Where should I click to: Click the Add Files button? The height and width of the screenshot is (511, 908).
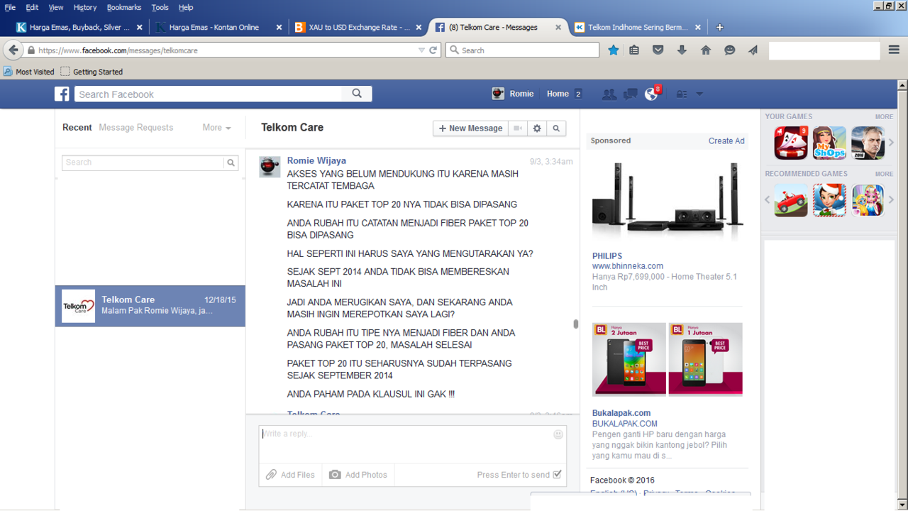point(290,475)
